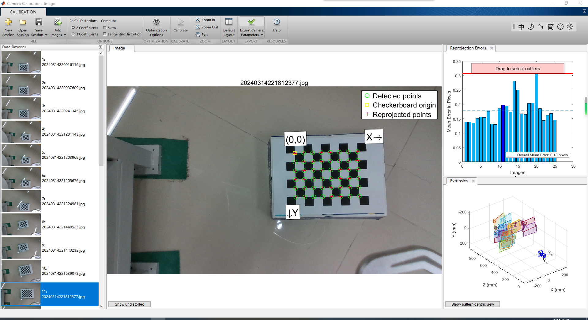Click the Optimization Options gear icon
Screen dimensions: 588x320
(156, 22)
